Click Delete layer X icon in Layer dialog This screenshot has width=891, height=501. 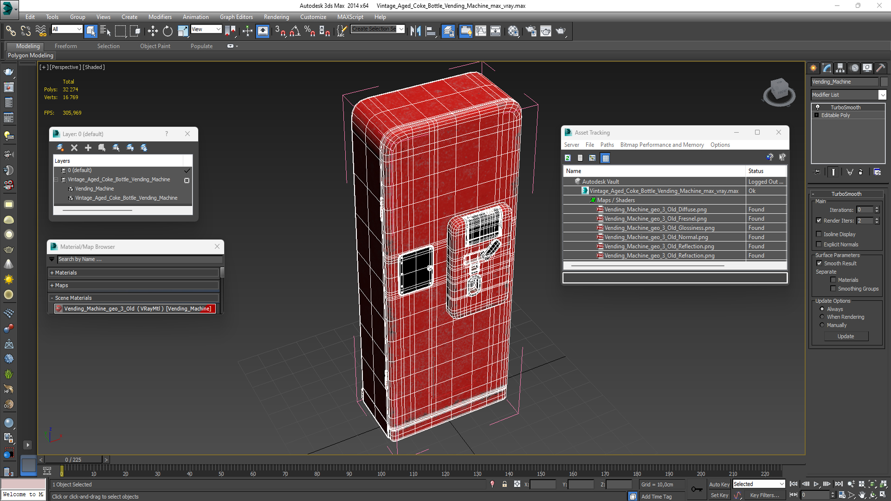(74, 148)
